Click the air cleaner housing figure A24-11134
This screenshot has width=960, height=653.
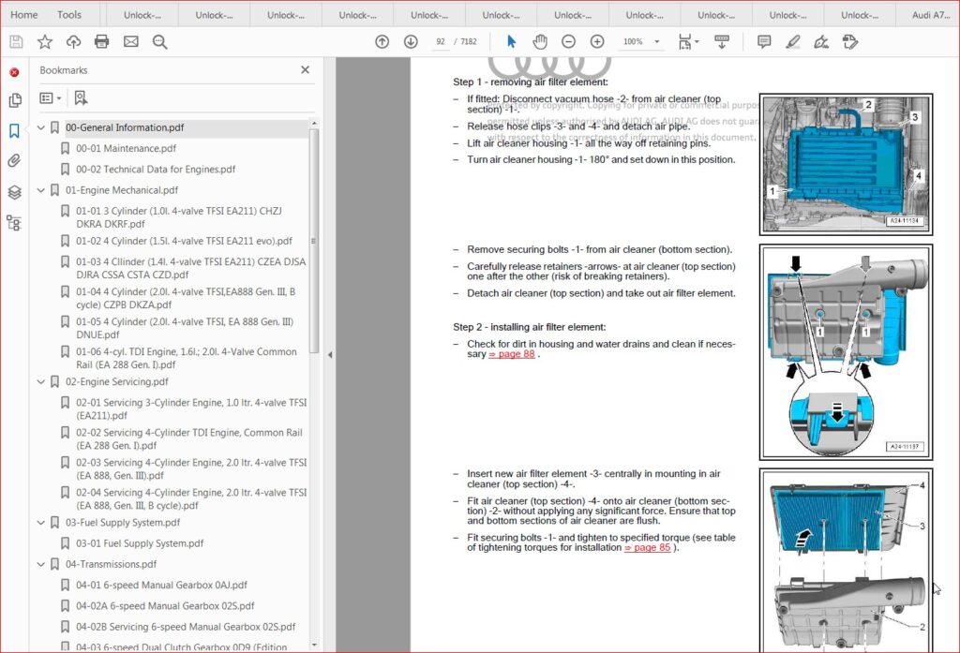[x=847, y=164]
